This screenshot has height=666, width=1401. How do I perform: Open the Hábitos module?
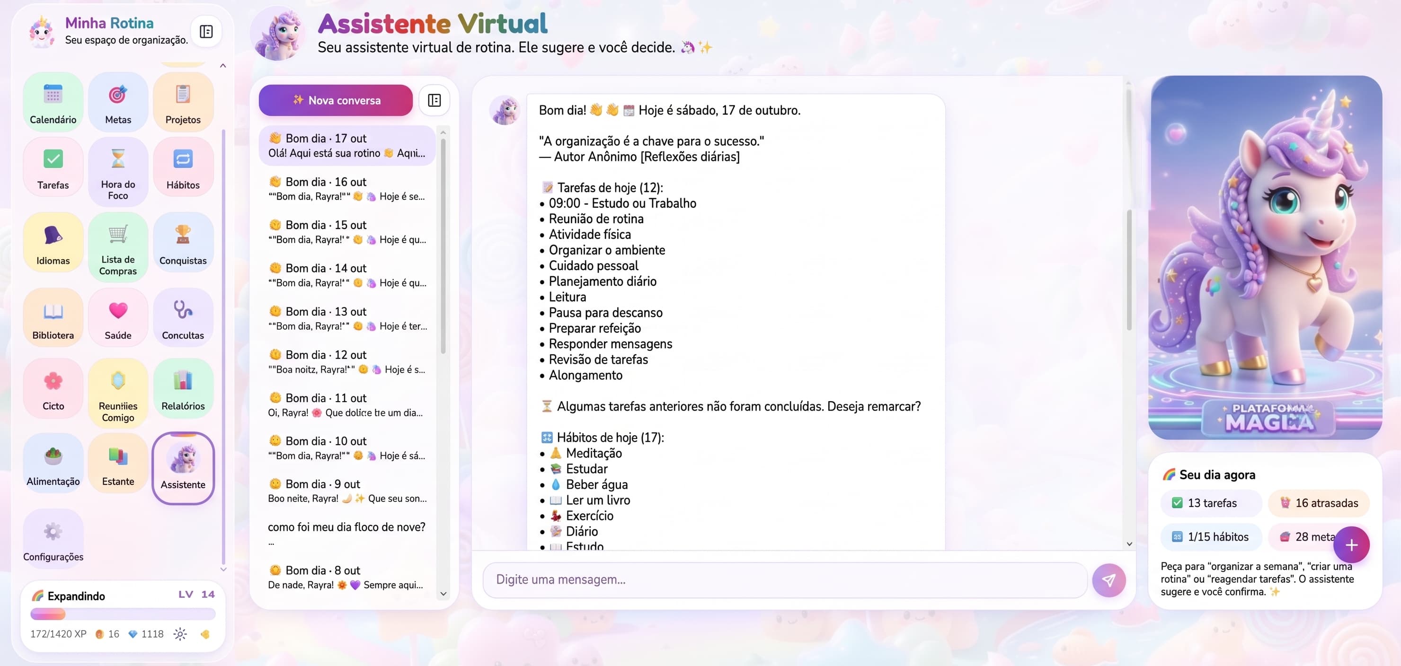pyautogui.click(x=183, y=167)
